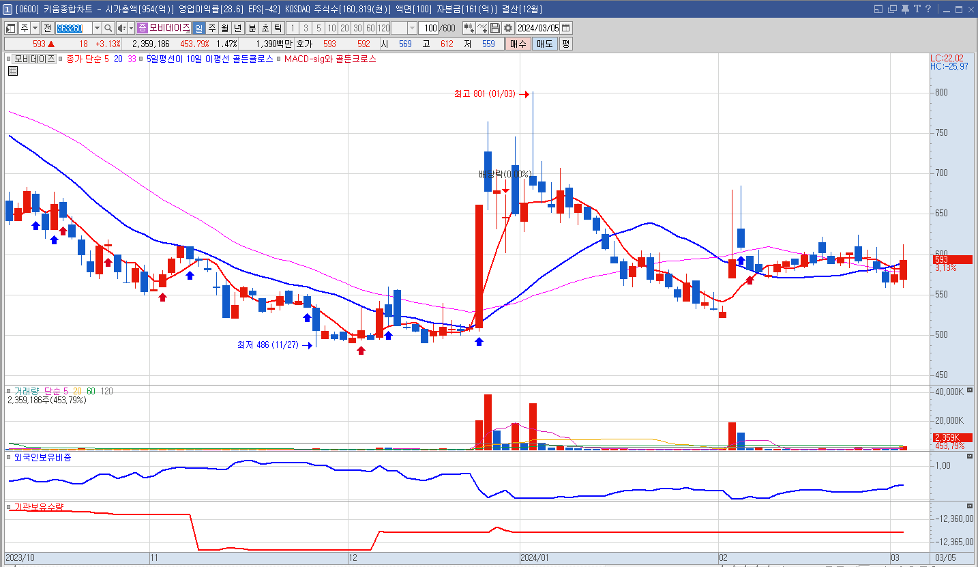Choose the 3 interval button
This screenshot has width=978, height=567.
tap(306, 28)
